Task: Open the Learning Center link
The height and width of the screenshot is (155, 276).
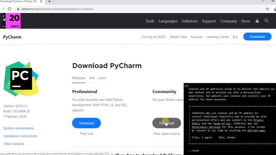Action: tap(217, 37)
